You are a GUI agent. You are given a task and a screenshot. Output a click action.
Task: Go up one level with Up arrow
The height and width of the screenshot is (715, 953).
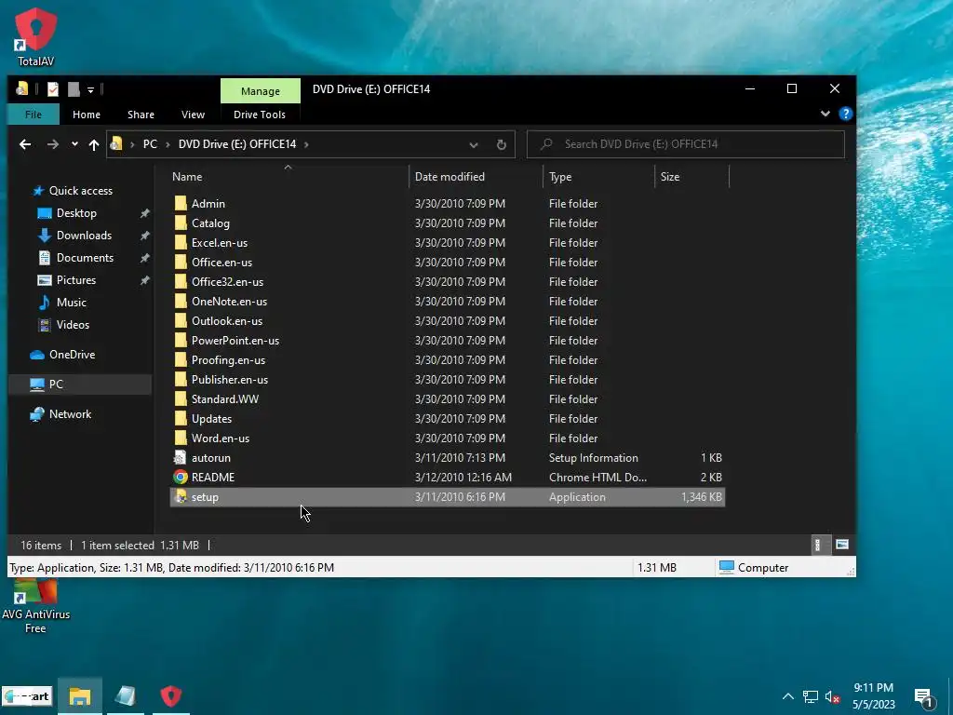coord(94,144)
